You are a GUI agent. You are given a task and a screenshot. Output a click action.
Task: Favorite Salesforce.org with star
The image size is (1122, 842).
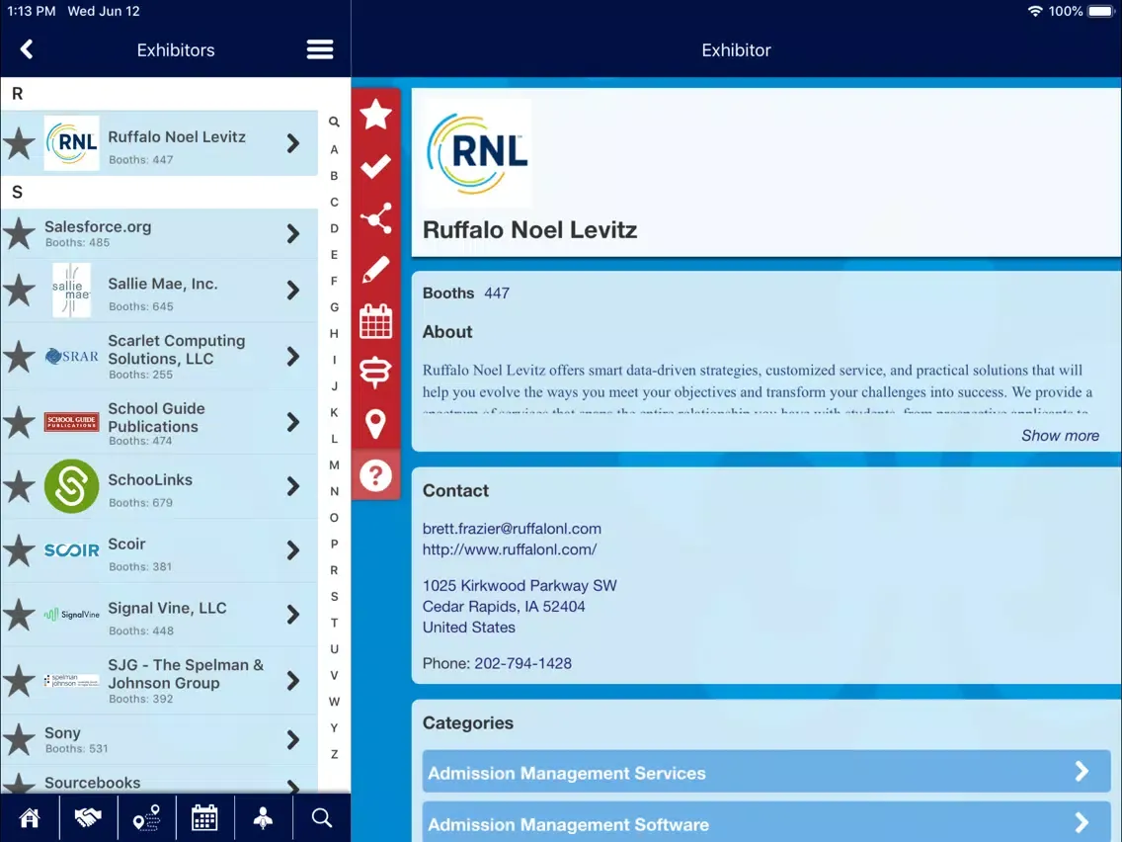pyautogui.click(x=20, y=233)
